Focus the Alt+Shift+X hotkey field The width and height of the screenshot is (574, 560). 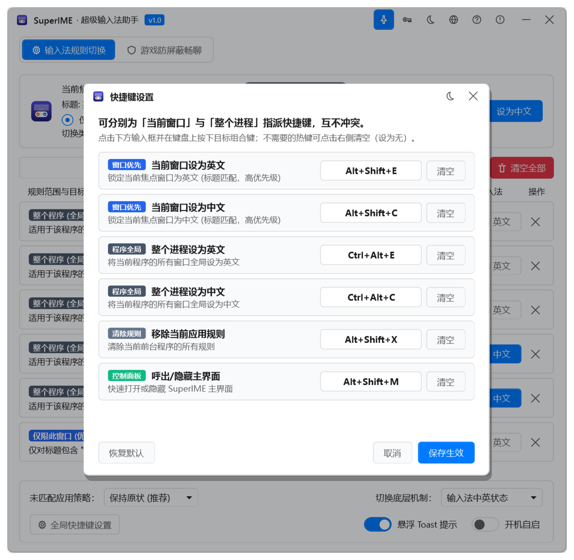(371, 339)
